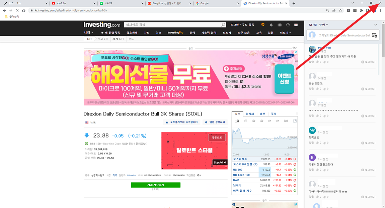Expand the mini chart with the window icon
This screenshot has height=208, width=385.
[295, 121]
